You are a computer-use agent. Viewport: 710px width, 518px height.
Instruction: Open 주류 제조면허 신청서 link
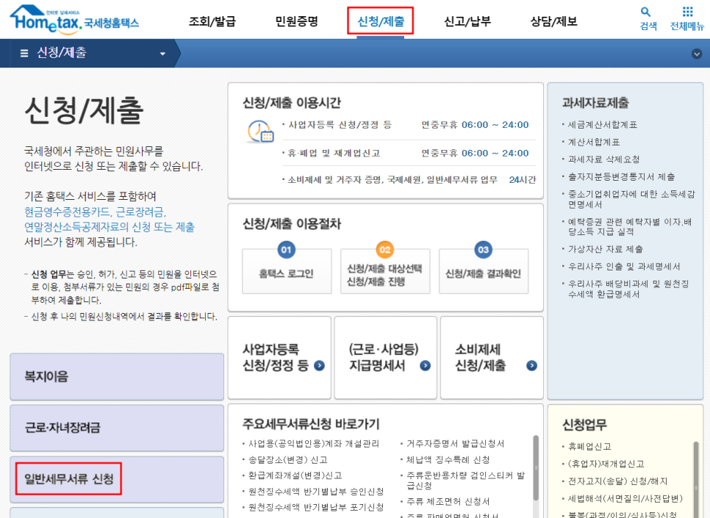click(448, 501)
